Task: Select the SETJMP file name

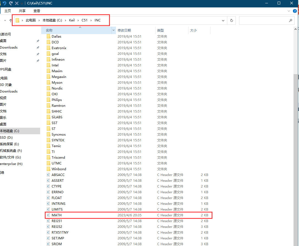Action: 58,238
